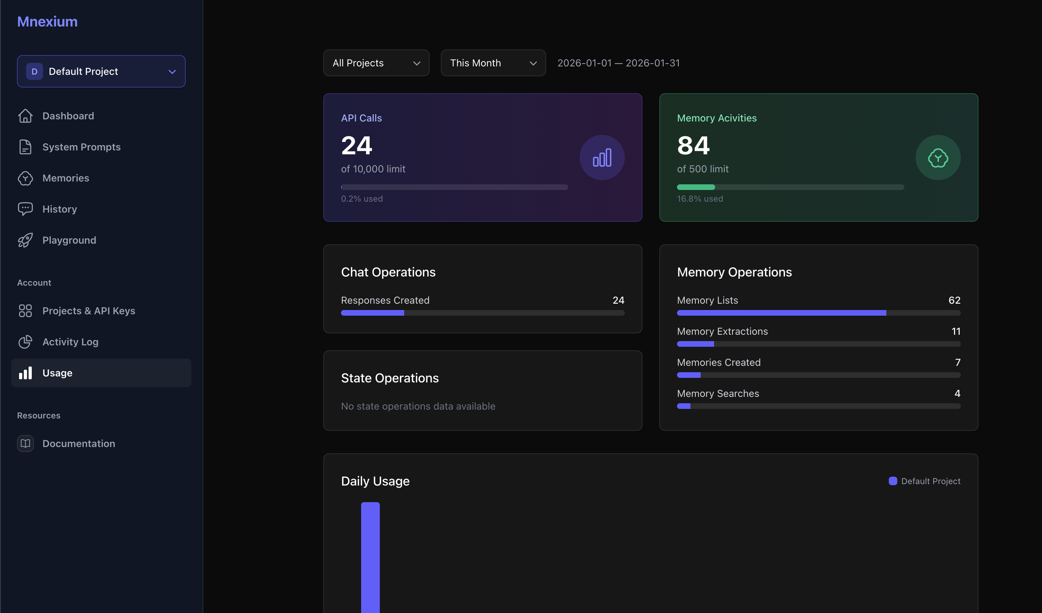
Task: Open the All Projects dropdown
Action: pos(376,63)
